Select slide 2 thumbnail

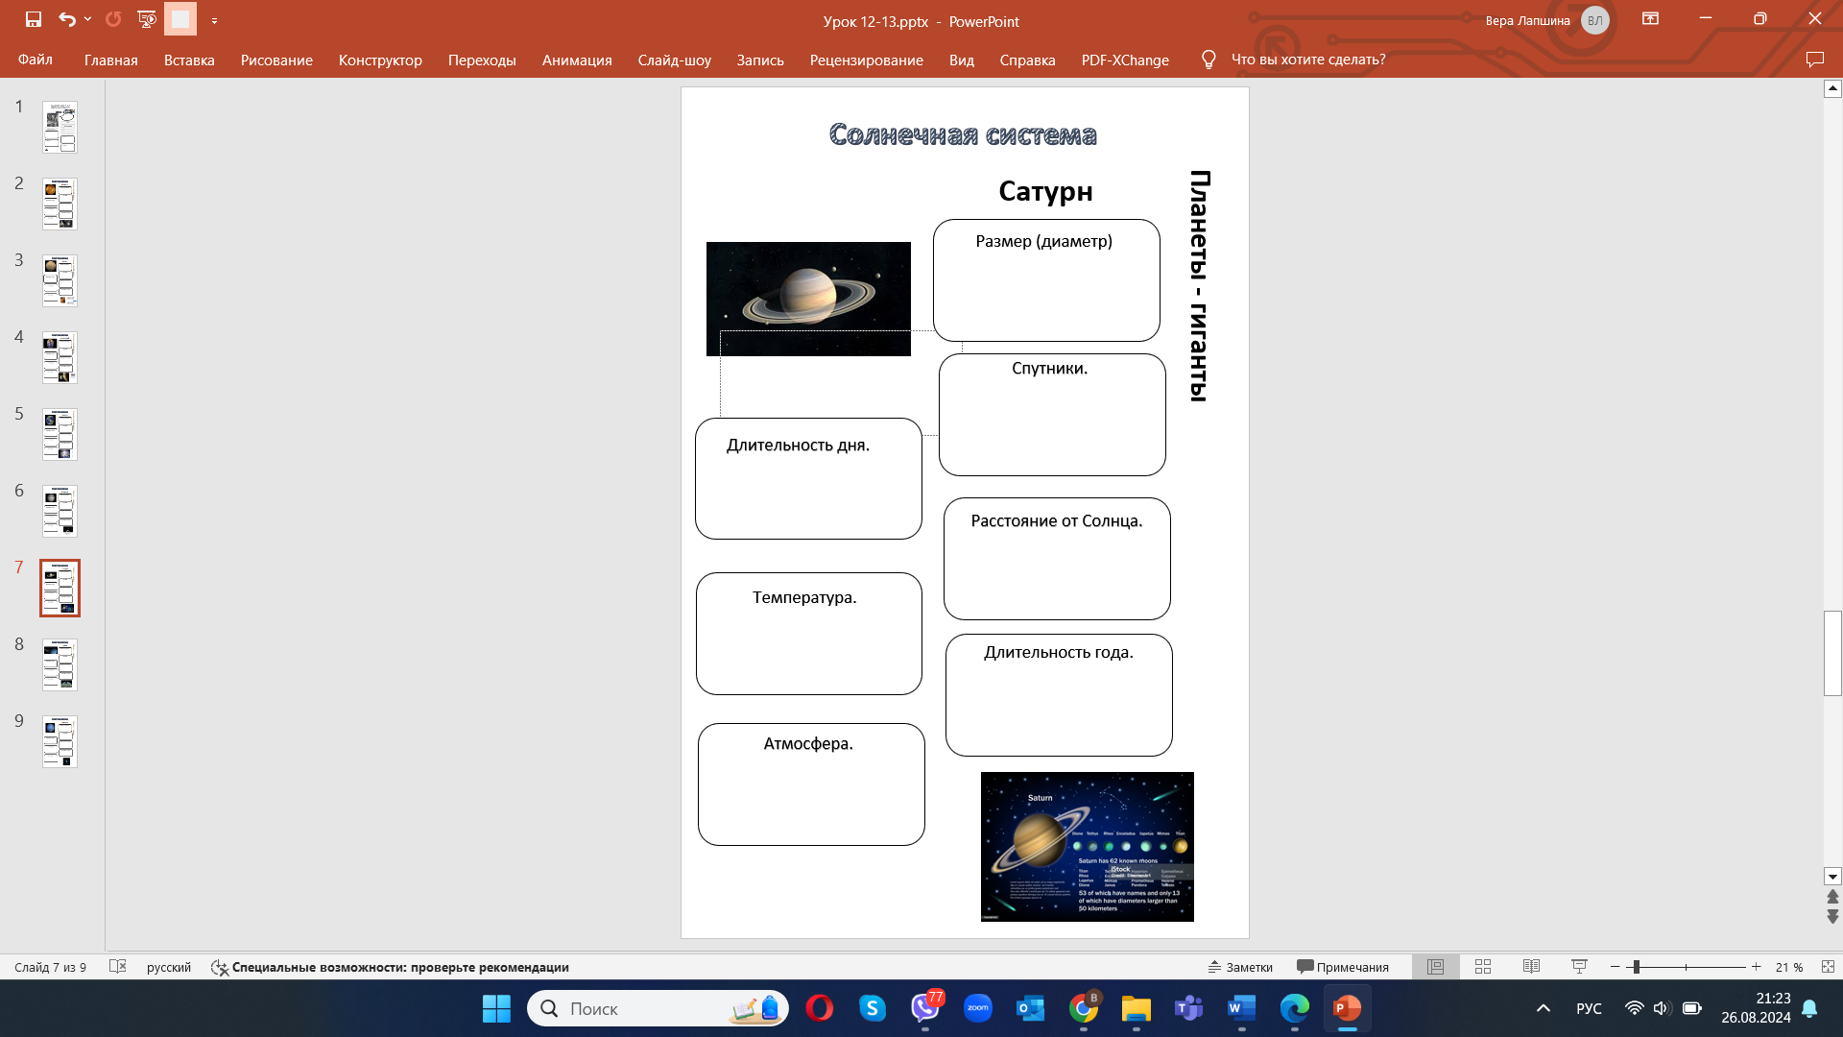pos(60,205)
